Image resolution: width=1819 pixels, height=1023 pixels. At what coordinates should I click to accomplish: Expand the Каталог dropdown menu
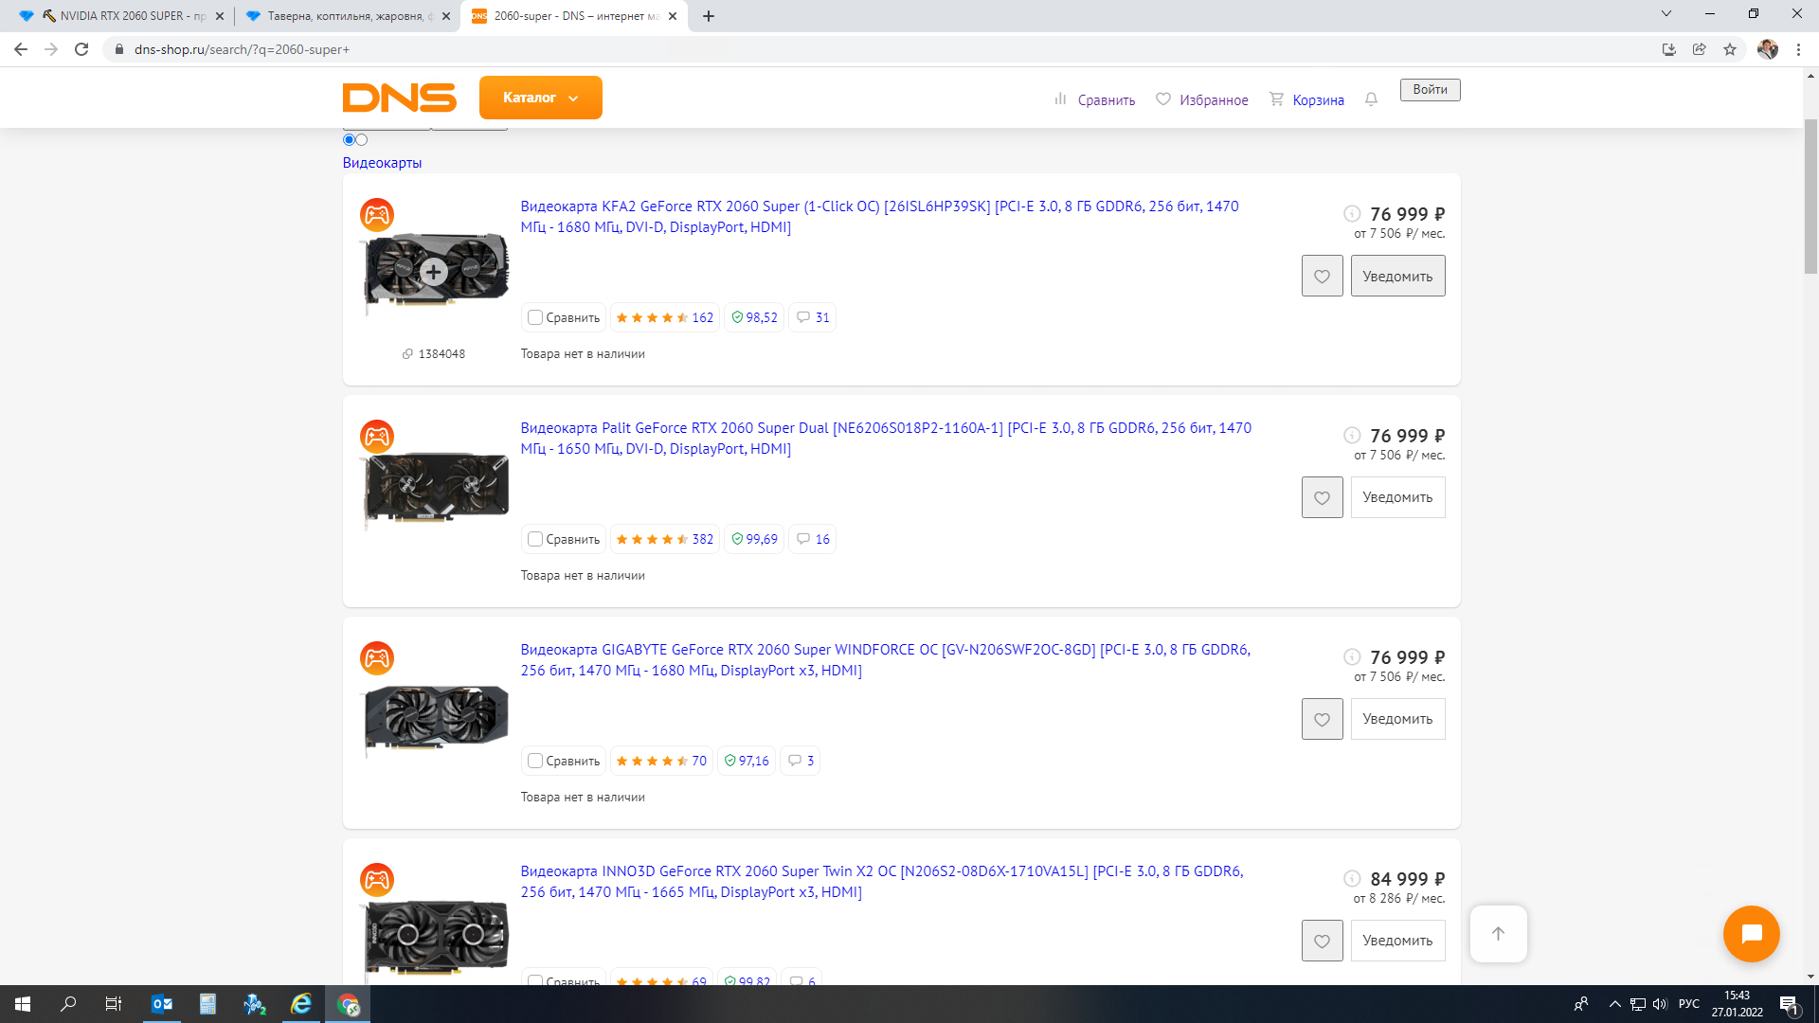[x=540, y=98]
